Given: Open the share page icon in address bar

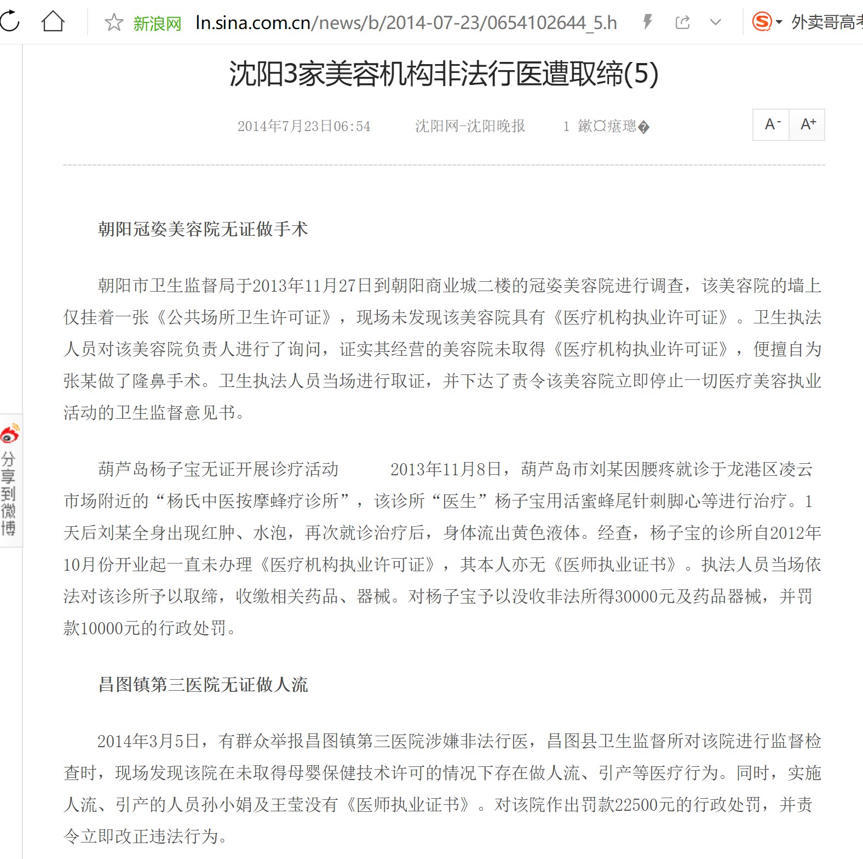Looking at the screenshot, I should tap(682, 22).
